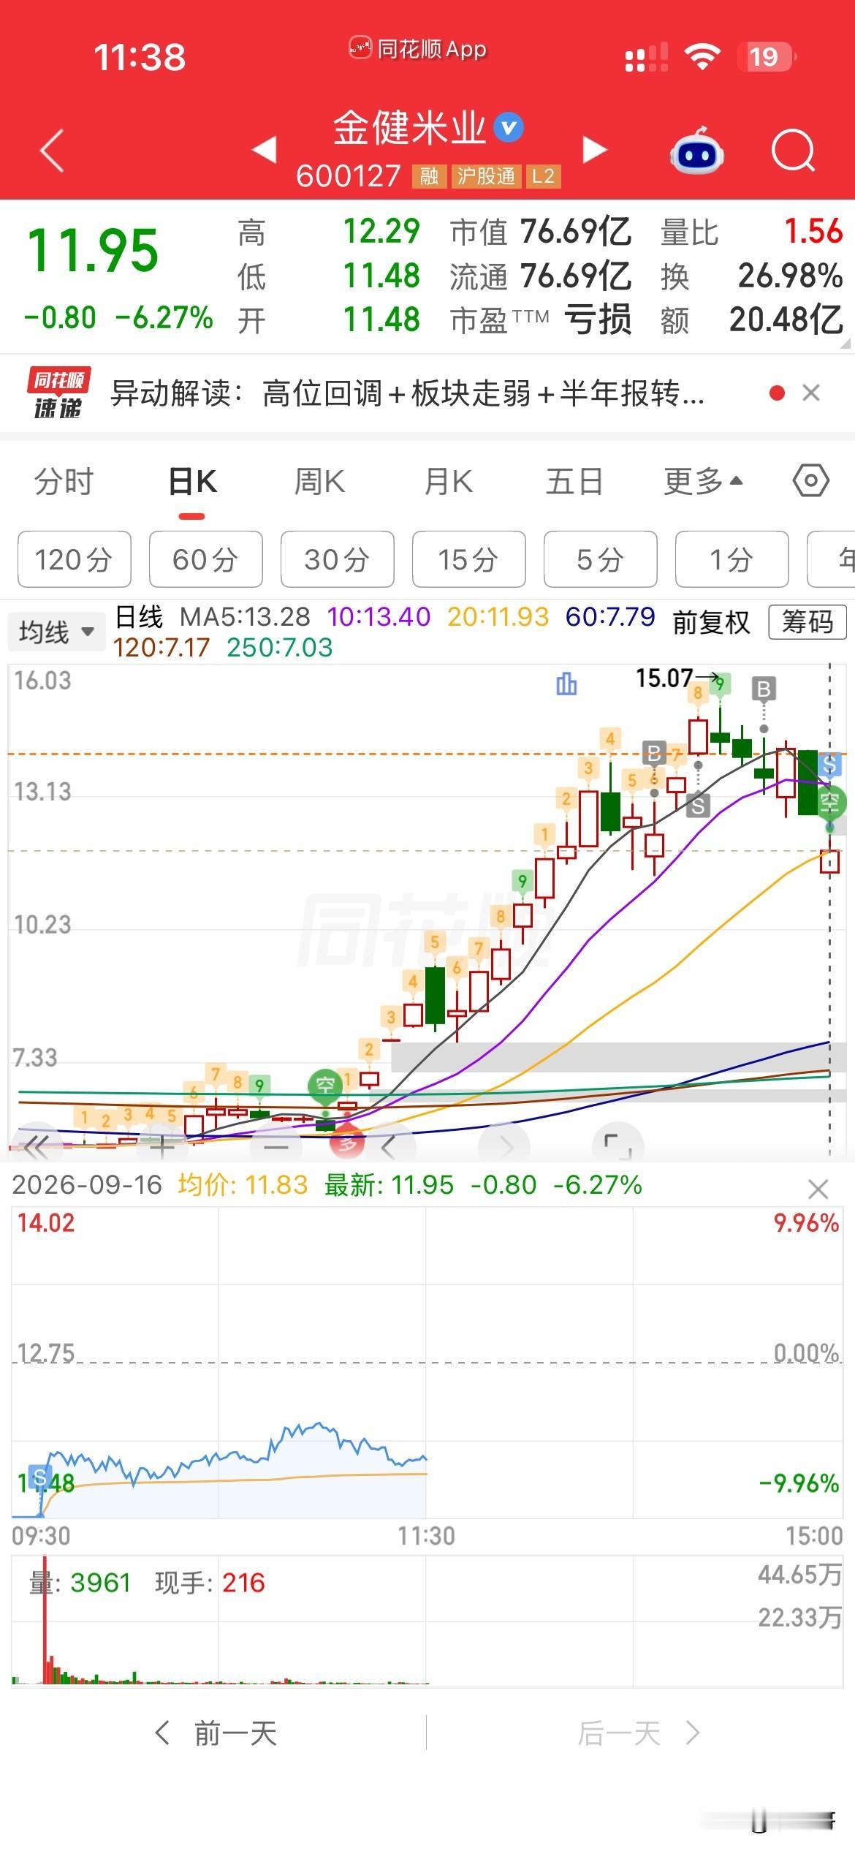Viewport: 855px width, 1851px height.
Task: Dismiss the 异动解读 banner with X
Action: point(811,393)
